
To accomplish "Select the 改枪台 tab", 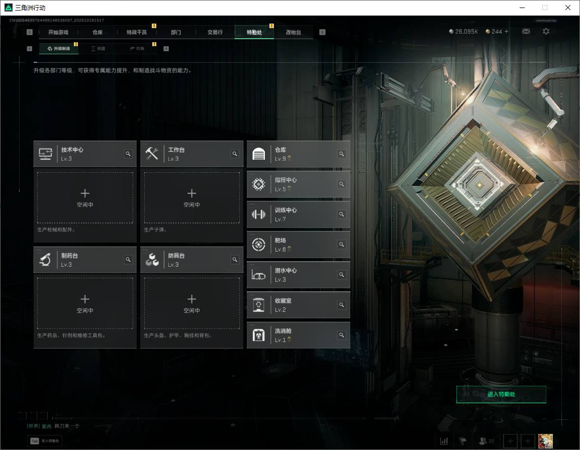I will tap(294, 32).
